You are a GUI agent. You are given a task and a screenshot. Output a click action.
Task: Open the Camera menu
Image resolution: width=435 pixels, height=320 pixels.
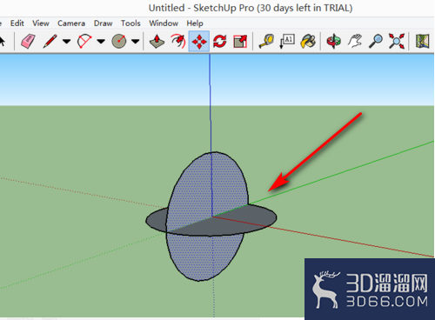[x=71, y=23]
